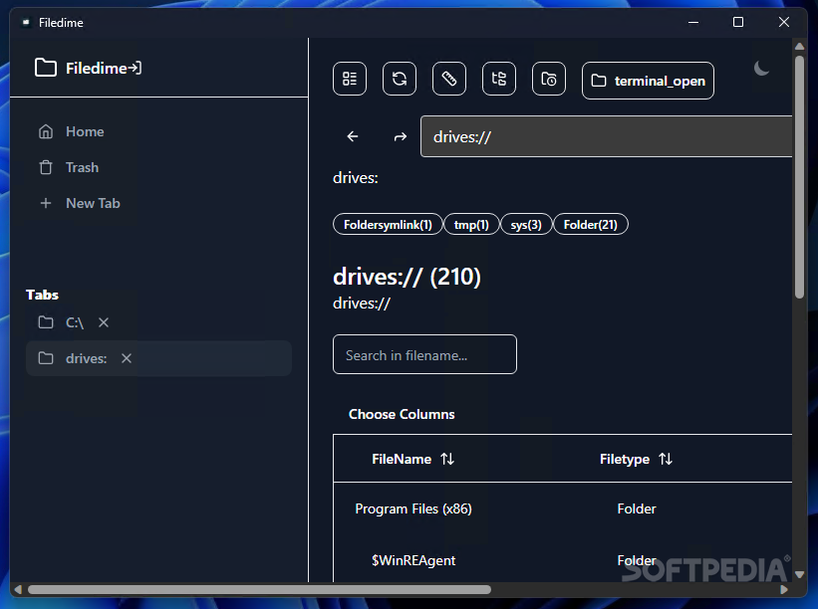Viewport: 818px width, 609px height.
Task: Click the scroll up arrow at top right
Action: 799,47
